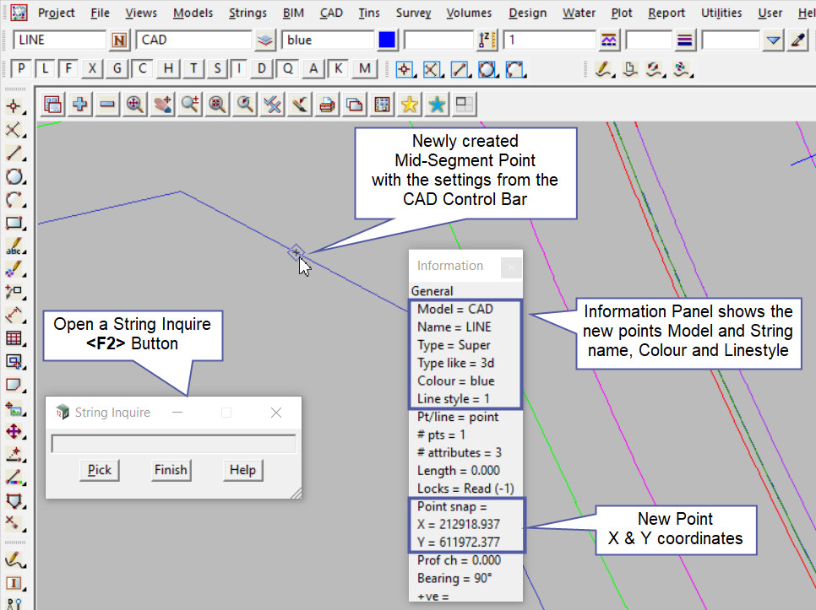Open the line weight chooser icon
Viewport: 816px width, 610px height.
click(685, 40)
